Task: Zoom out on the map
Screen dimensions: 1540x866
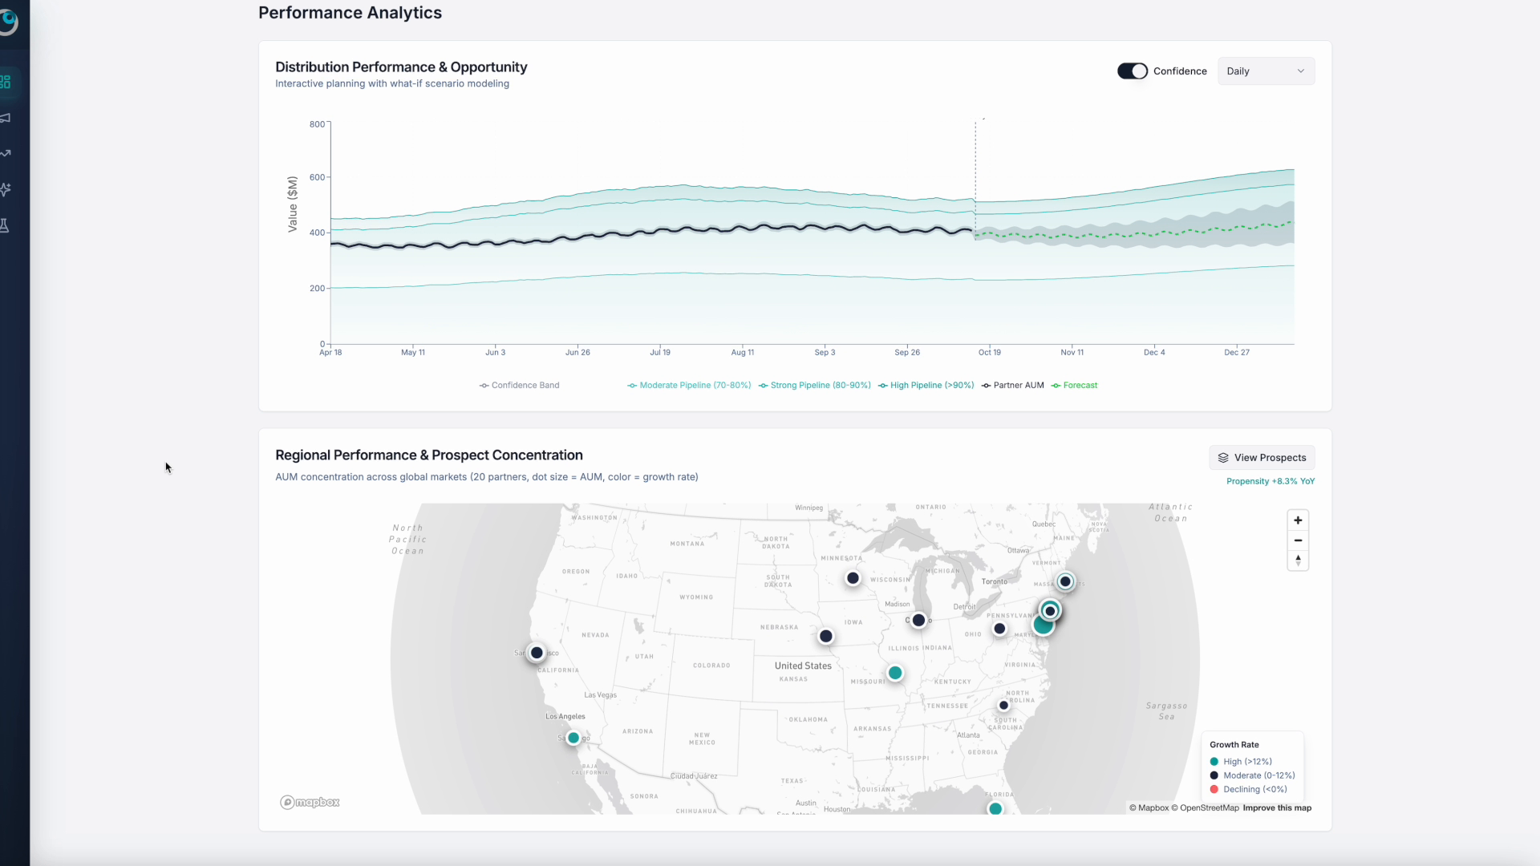Action: click(x=1298, y=540)
